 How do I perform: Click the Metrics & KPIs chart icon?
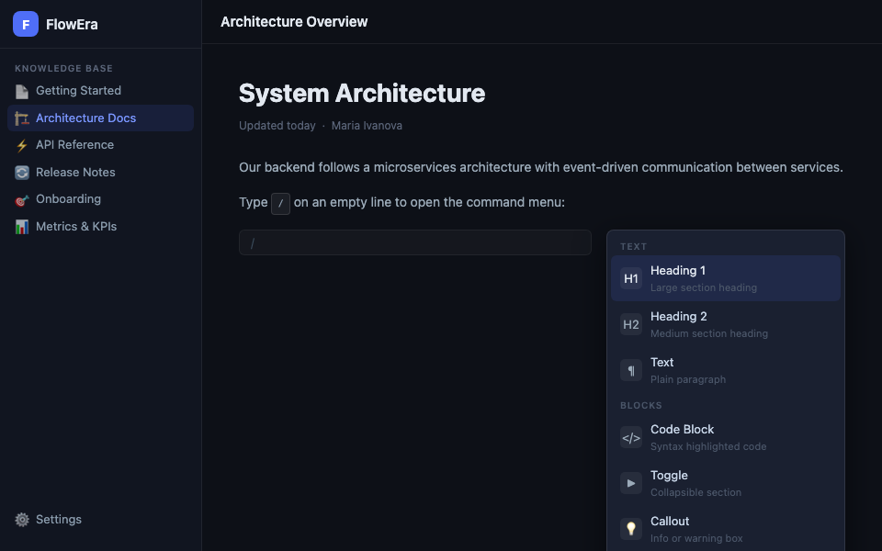point(22,227)
